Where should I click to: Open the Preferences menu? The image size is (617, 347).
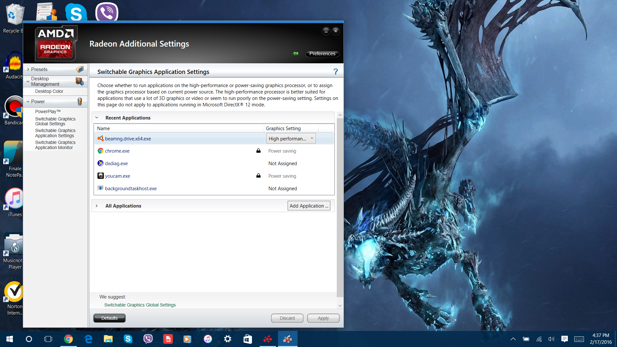pos(322,54)
